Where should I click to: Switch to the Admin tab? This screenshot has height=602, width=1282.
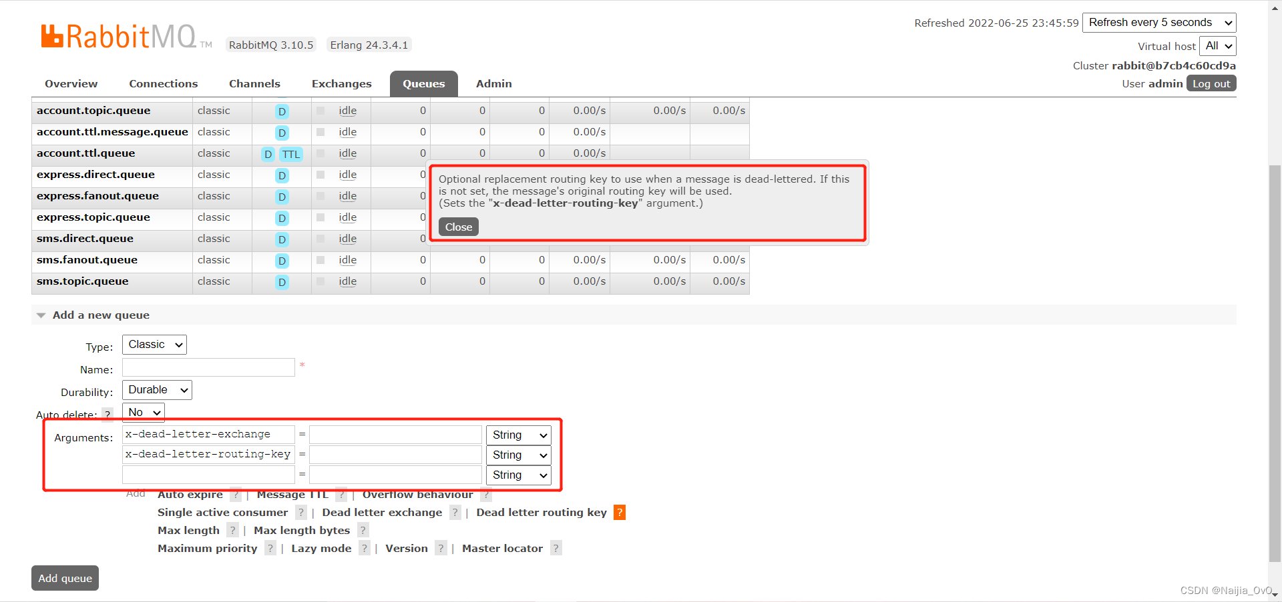click(494, 84)
